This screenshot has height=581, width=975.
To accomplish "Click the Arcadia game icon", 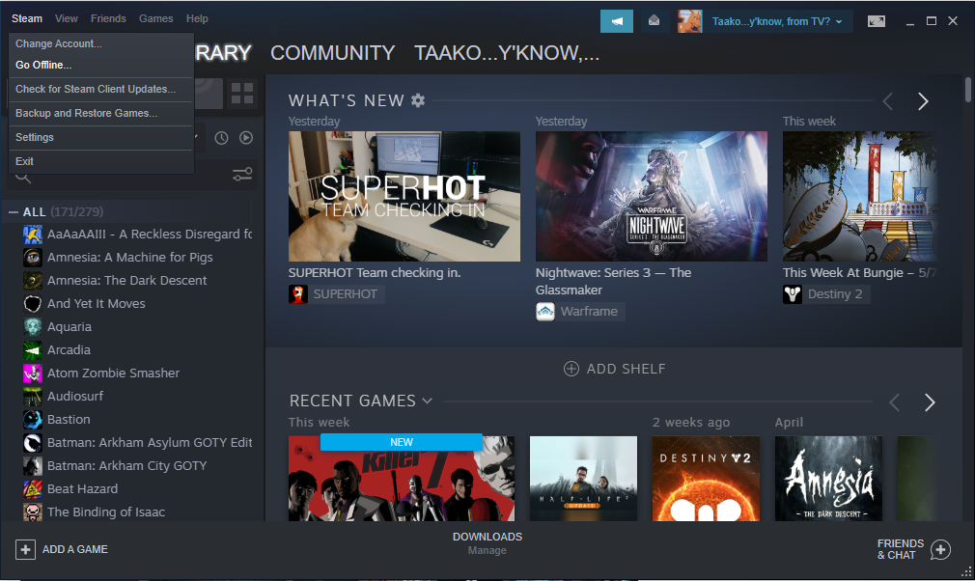I will (32, 349).
